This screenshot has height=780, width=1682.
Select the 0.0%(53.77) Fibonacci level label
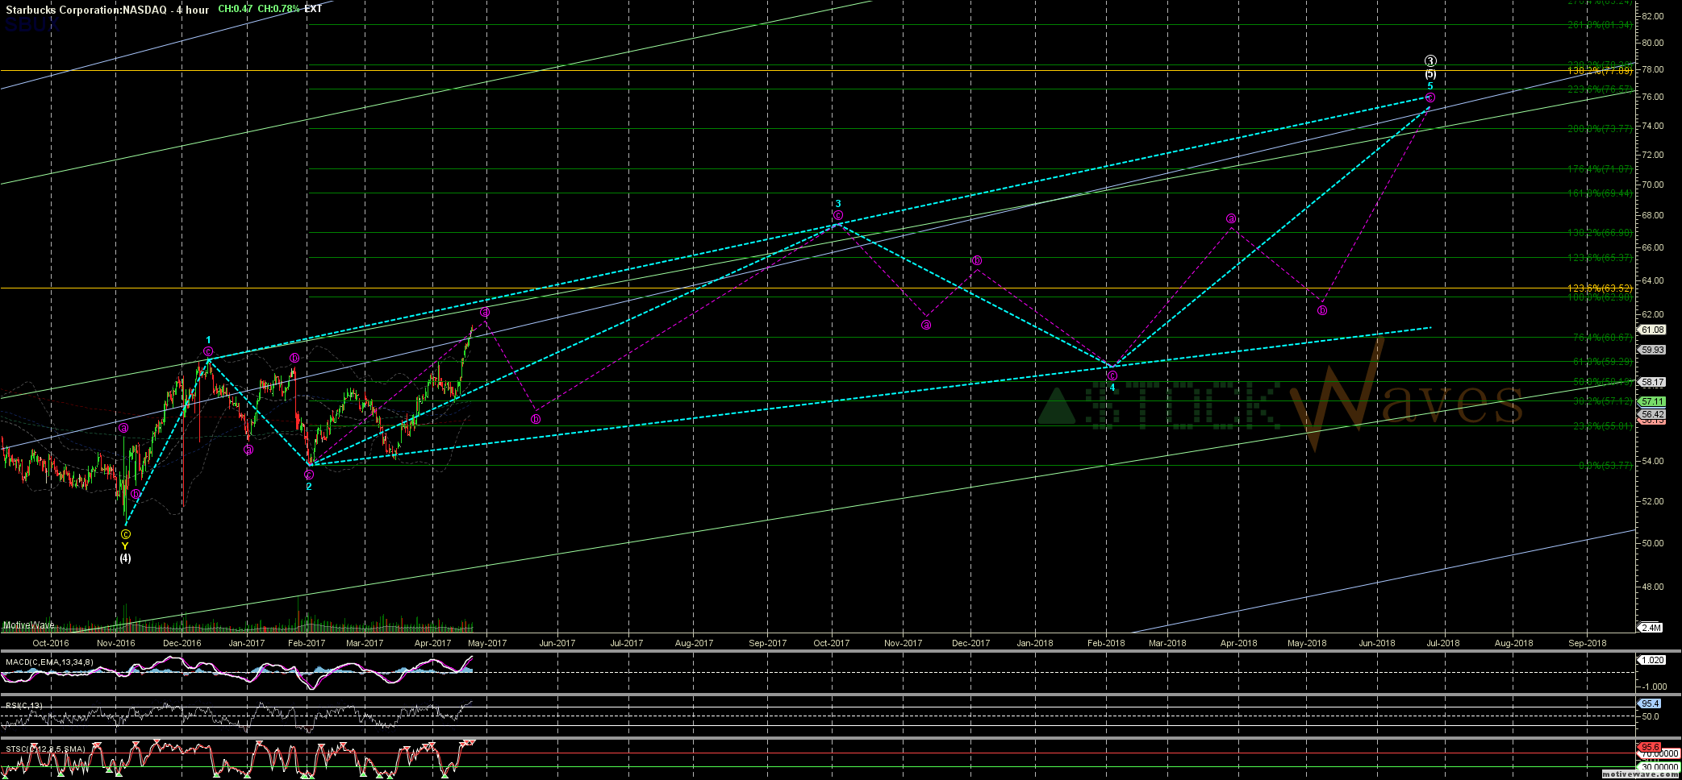[x=1605, y=465]
